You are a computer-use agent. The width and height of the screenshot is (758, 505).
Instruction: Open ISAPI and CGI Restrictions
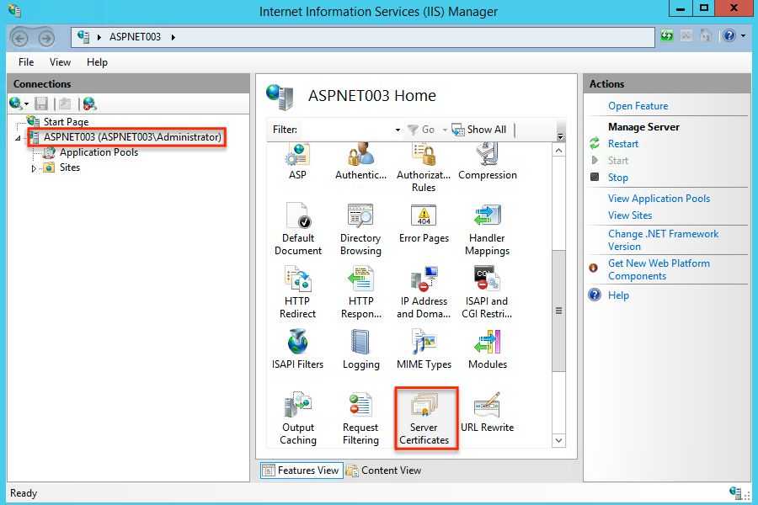pos(487,292)
